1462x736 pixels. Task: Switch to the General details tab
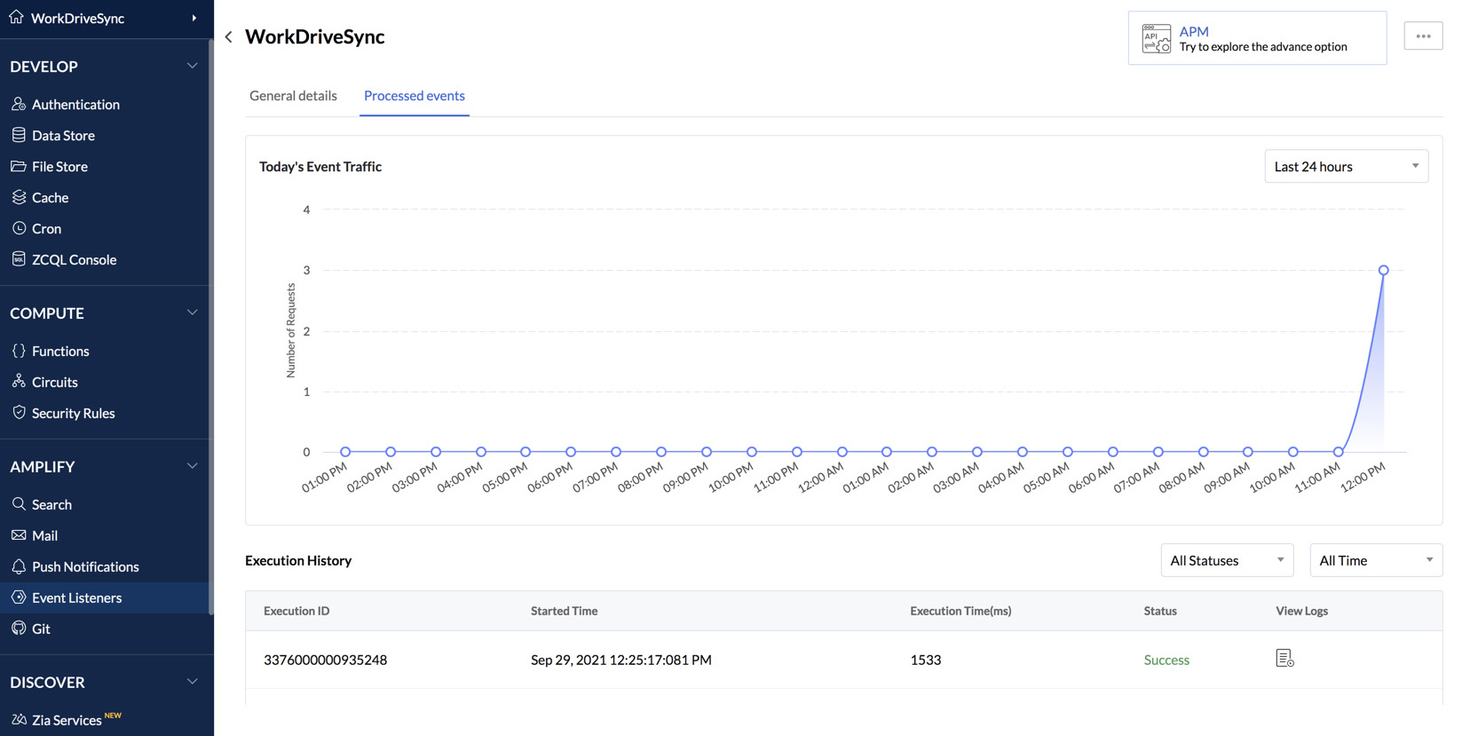pyautogui.click(x=293, y=96)
